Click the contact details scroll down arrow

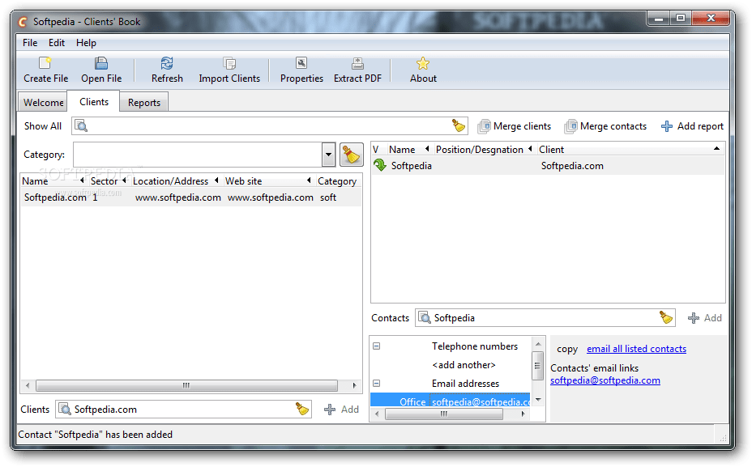pos(538,400)
